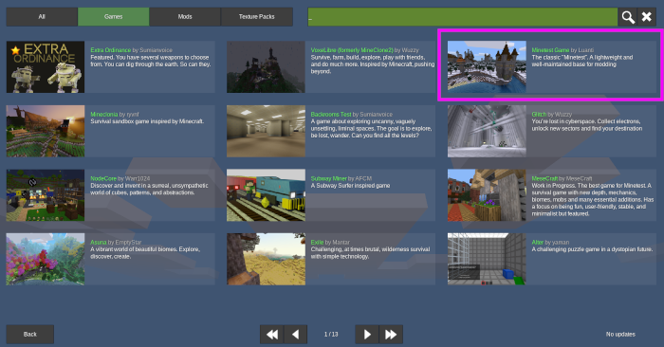The height and width of the screenshot is (347, 664).
Task: Click the Exile title link
Action: (317, 243)
